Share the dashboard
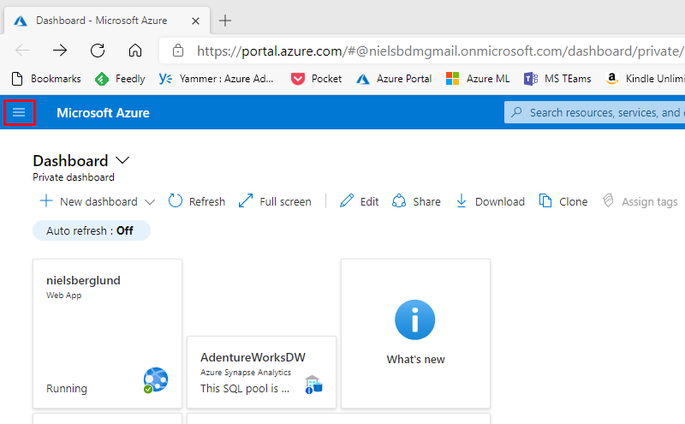Image resolution: width=685 pixels, height=424 pixels. [416, 201]
